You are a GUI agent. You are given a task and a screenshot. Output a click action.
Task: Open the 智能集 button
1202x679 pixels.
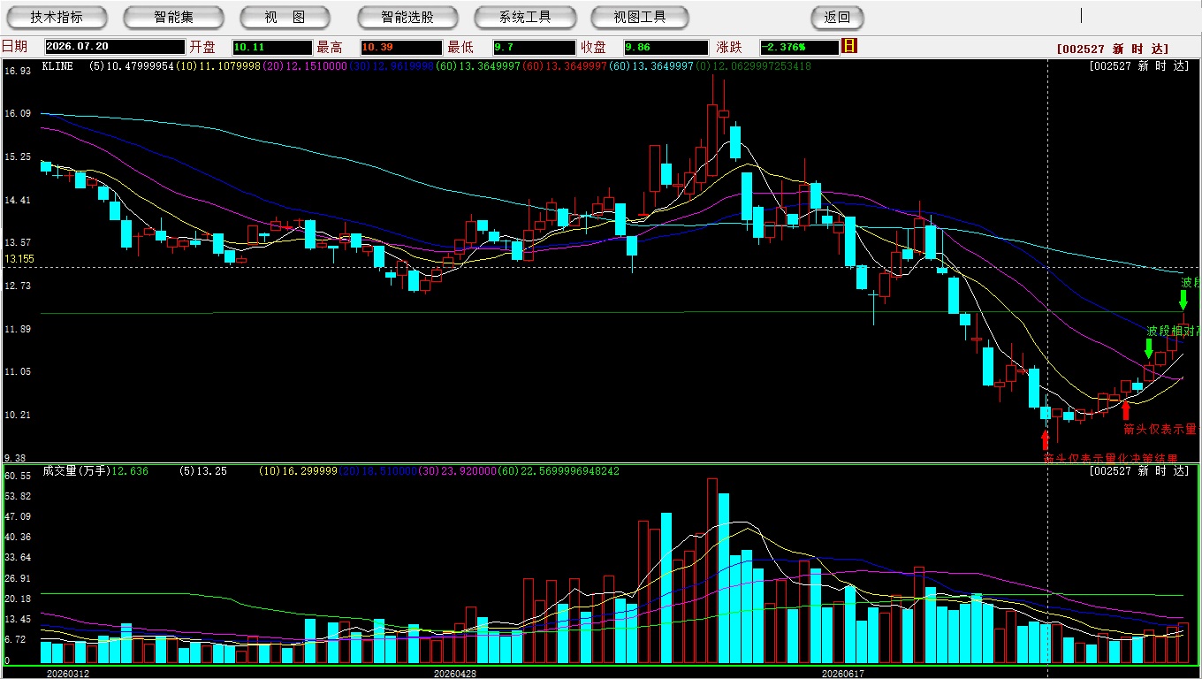pyautogui.click(x=174, y=17)
